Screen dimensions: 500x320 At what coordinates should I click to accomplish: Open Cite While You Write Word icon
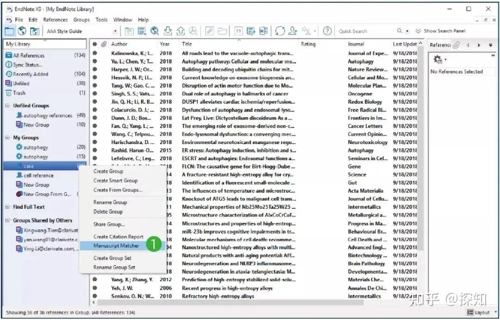coord(264,31)
